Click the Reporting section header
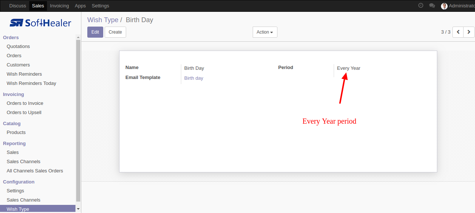 pyautogui.click(x=14, y=144)
